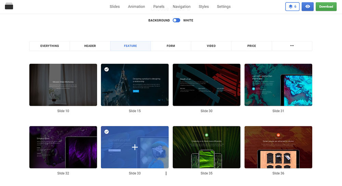342x186 pixels.
Task: Deselect the checkmark on Slide 33
Action: (107, 132)
